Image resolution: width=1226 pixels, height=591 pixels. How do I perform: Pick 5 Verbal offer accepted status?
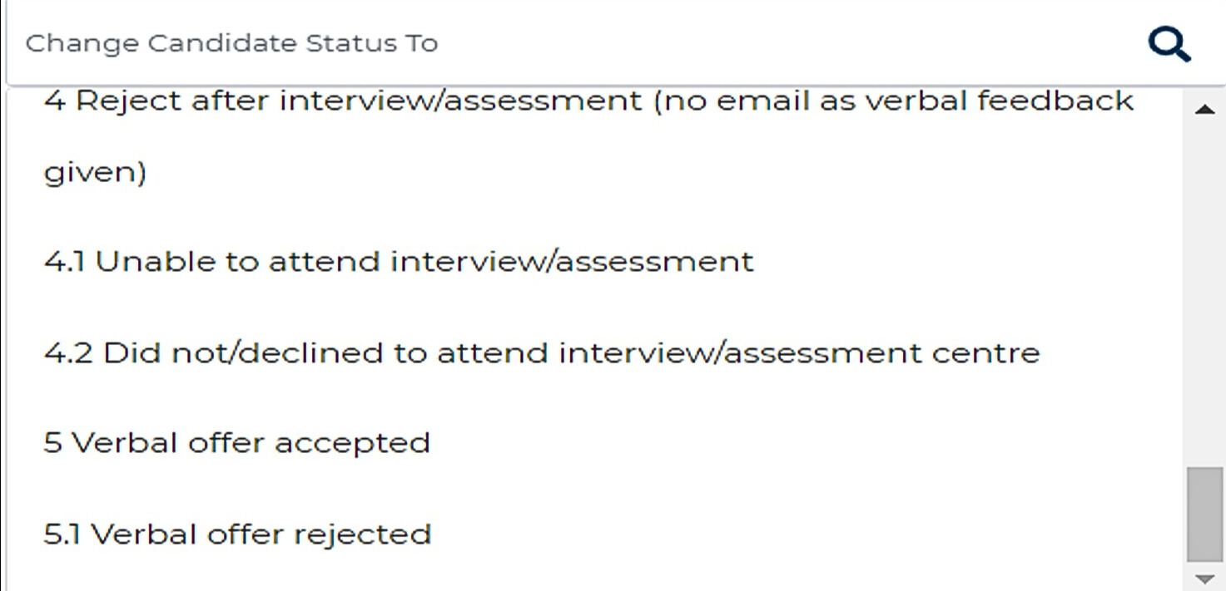pos(237,442)
